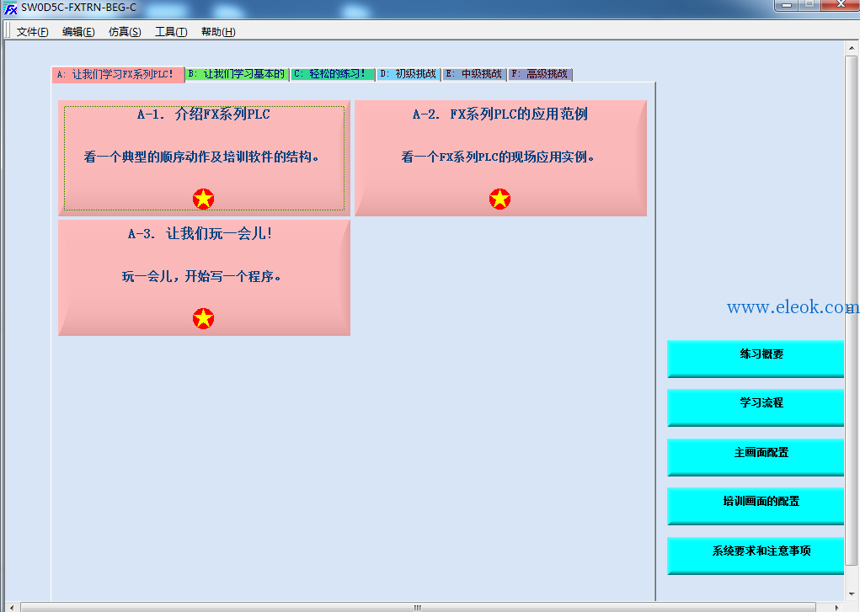This screenshot has width=860, height=612.
Task: Open the 编辑(E) menu
Action: click(x=78, y=32)
